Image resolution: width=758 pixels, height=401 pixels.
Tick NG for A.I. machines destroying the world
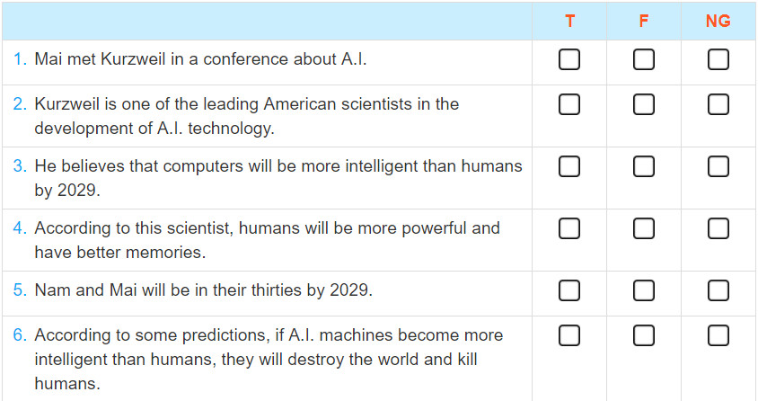718,335
